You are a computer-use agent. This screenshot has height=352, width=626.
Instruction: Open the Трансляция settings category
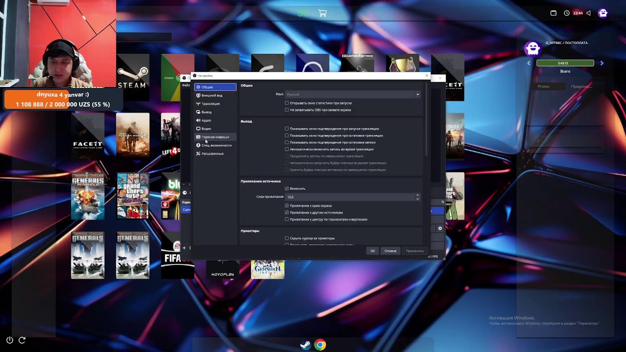click(215, 104)
